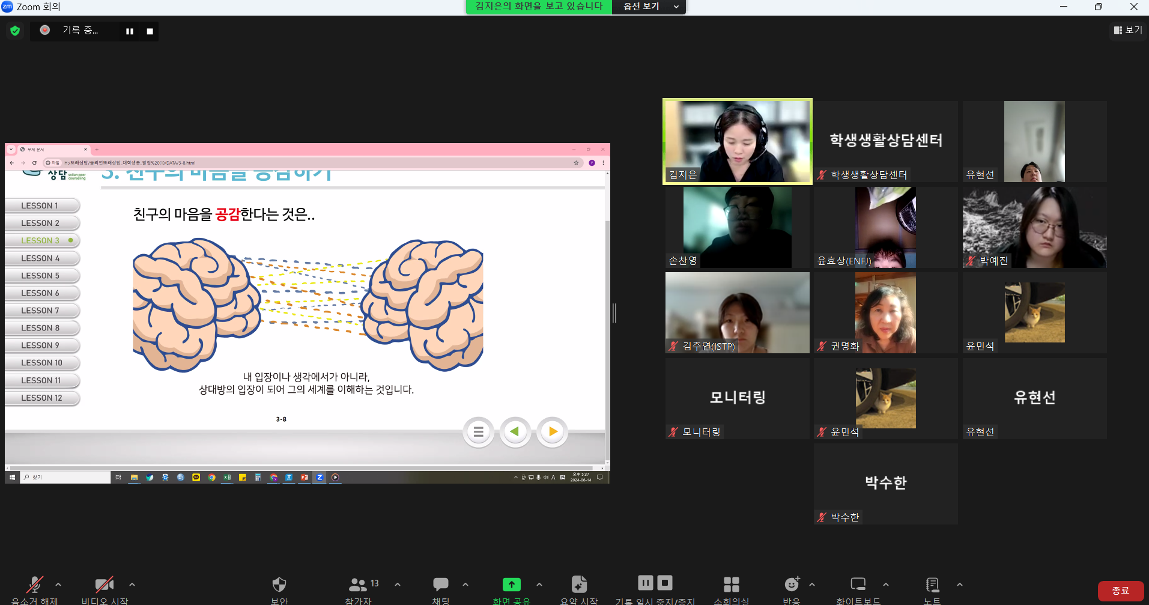Advance to next slide with yellow arrow
The width and height of the screenshot is (1149, 605).
coord(552,431)
